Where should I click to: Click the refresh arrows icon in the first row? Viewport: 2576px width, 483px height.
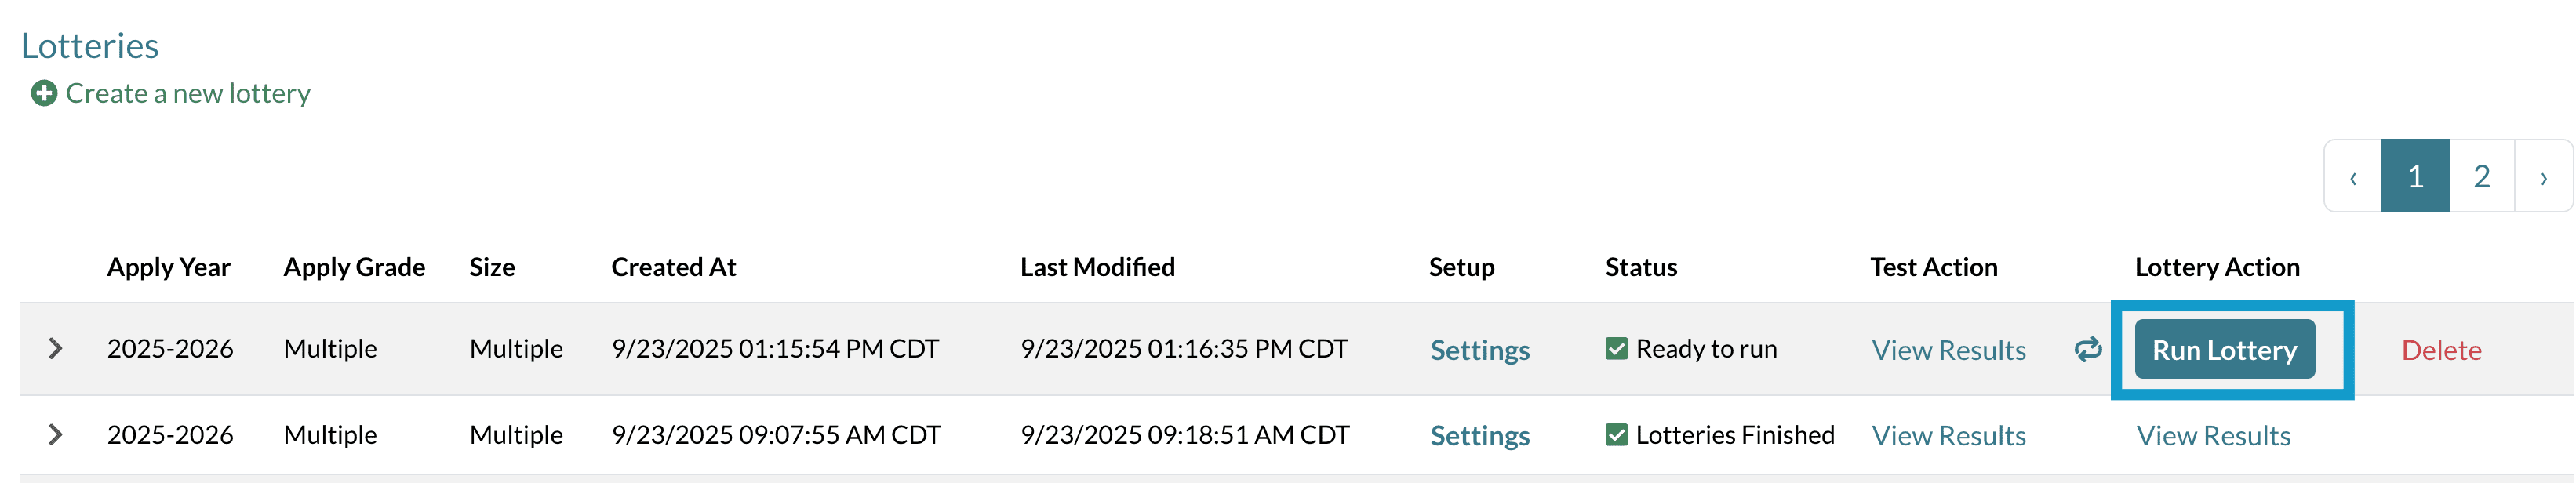pos(2087,349)
